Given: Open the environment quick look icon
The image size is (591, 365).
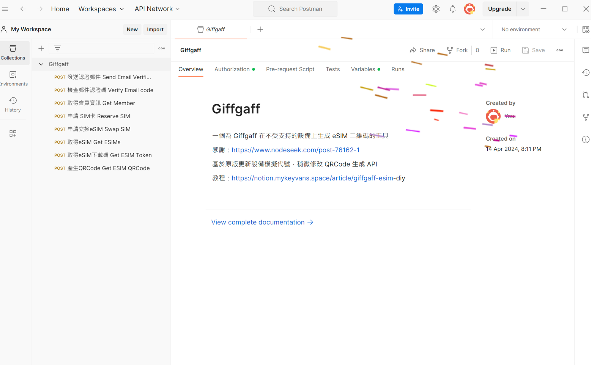Looking at the screenshot, I should click(586, 29).
